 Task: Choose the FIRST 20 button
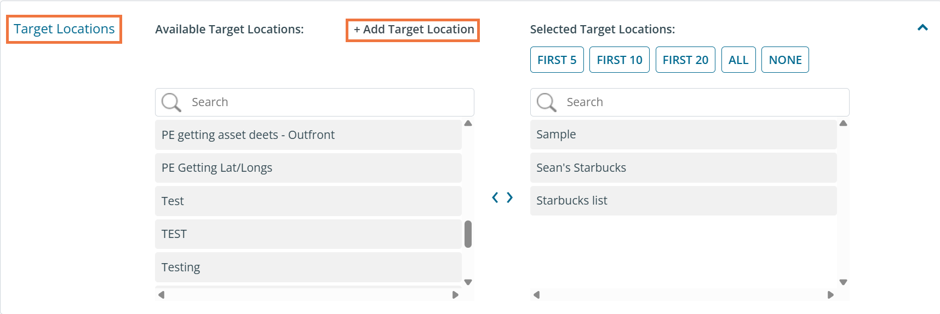click(685, 60)
